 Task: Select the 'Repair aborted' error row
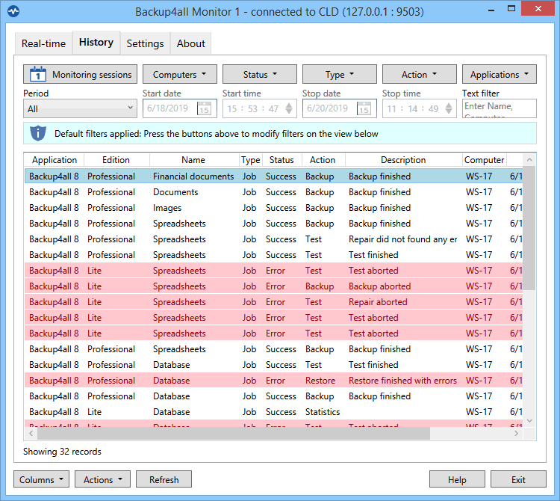click(x=273, y=302)
